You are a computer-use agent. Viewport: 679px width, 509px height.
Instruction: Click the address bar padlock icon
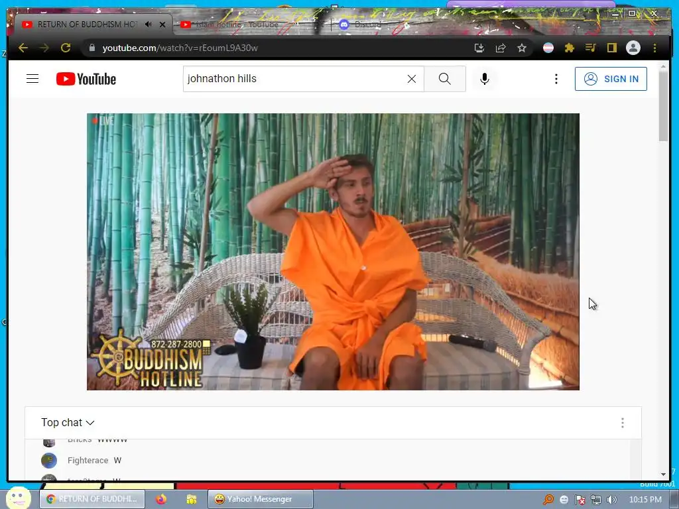tap(92, 48)
